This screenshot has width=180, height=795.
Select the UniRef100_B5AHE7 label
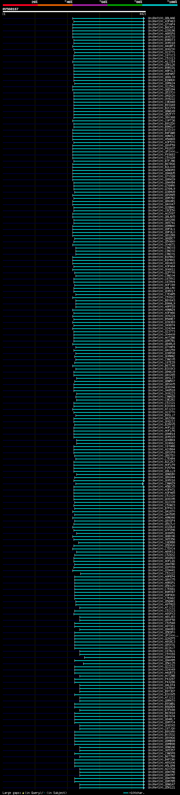[161, 319]
